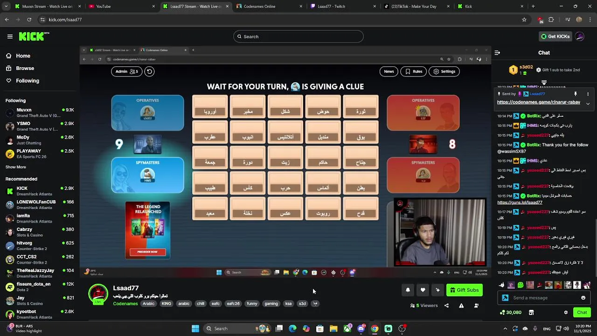Open Muvxn channel in Following list

40,112
